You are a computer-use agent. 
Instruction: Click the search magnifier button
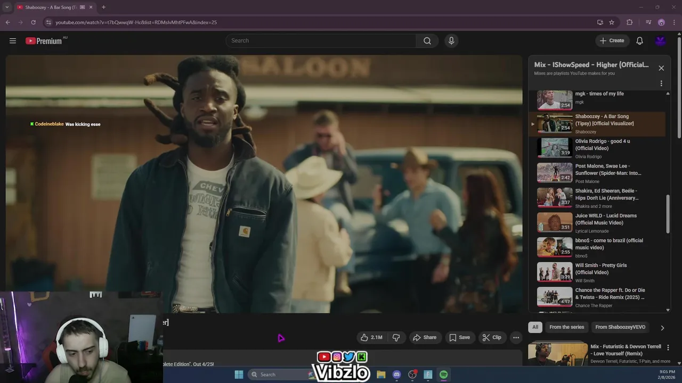coord(427,40)
